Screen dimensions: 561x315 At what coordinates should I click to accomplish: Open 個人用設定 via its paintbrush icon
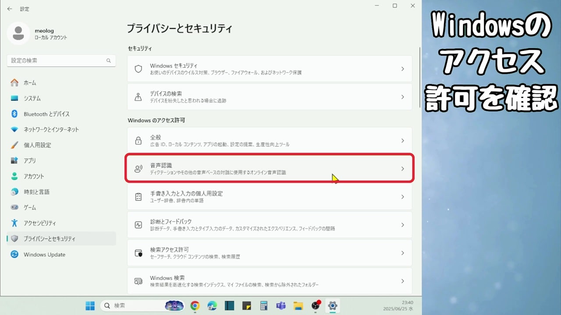(x=14, y=145)
